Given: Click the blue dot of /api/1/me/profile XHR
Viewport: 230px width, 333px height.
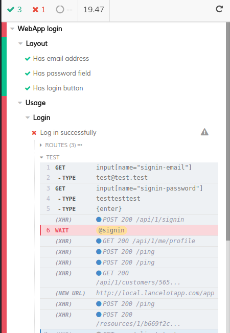Looking at the screenshot, I should [x=99, y=241].
